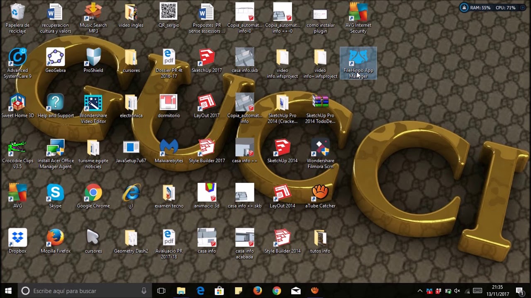Launch Advanced SystemCare 9
Screen dimensions: 531x298
click(17, 63)
